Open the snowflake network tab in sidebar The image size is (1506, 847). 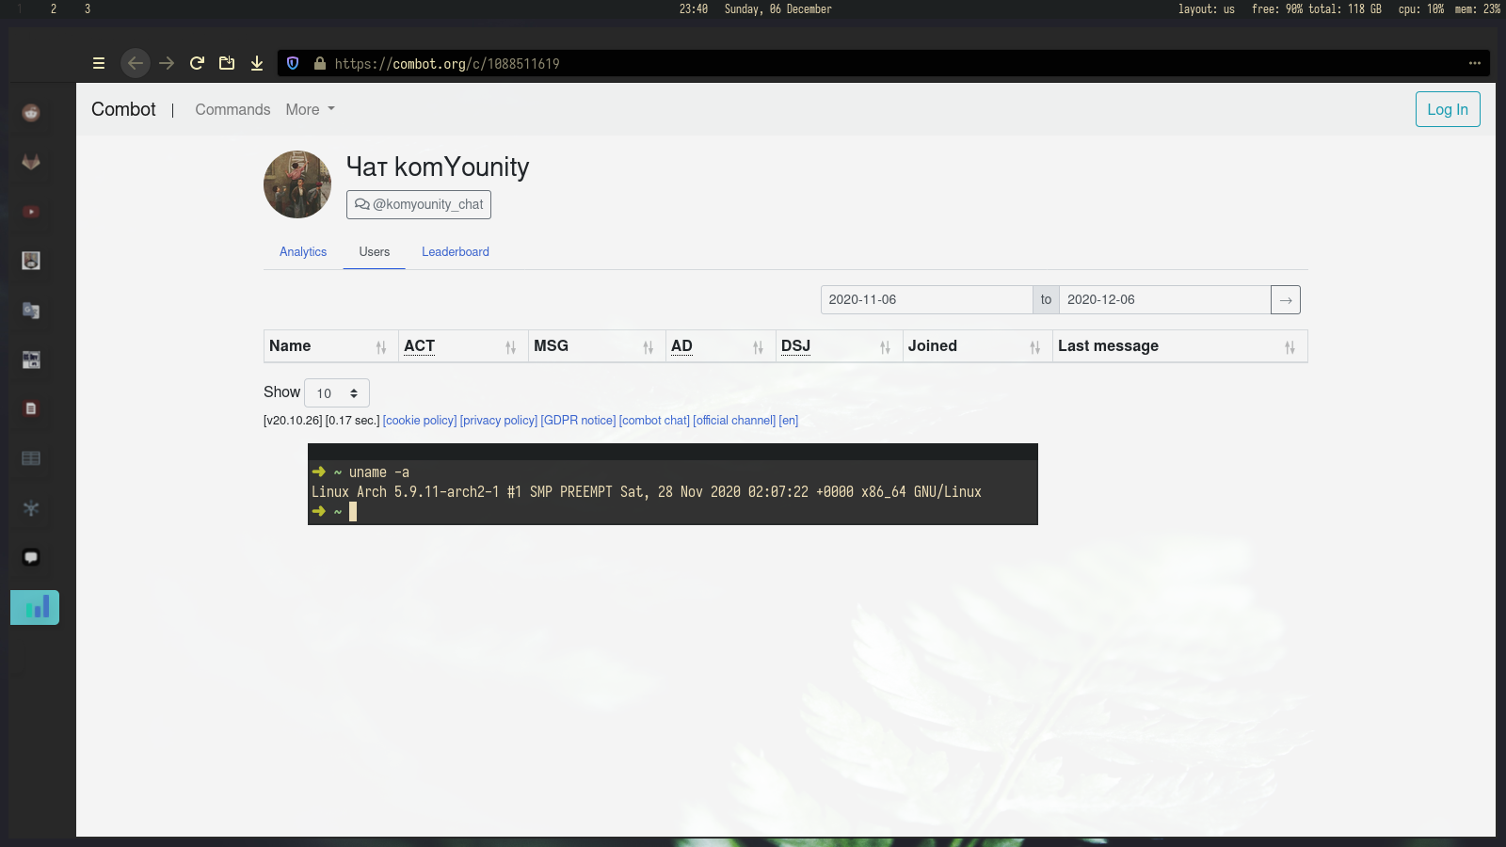click(x=31, y=508)
